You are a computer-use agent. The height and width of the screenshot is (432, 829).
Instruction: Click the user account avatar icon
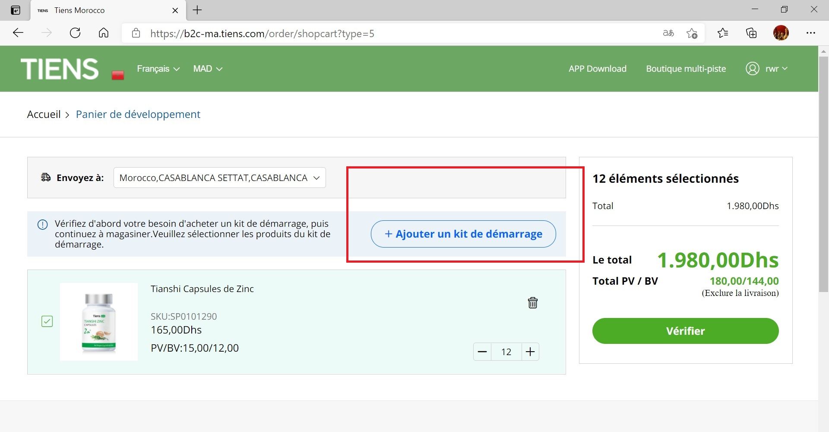(x=752, y=69)
